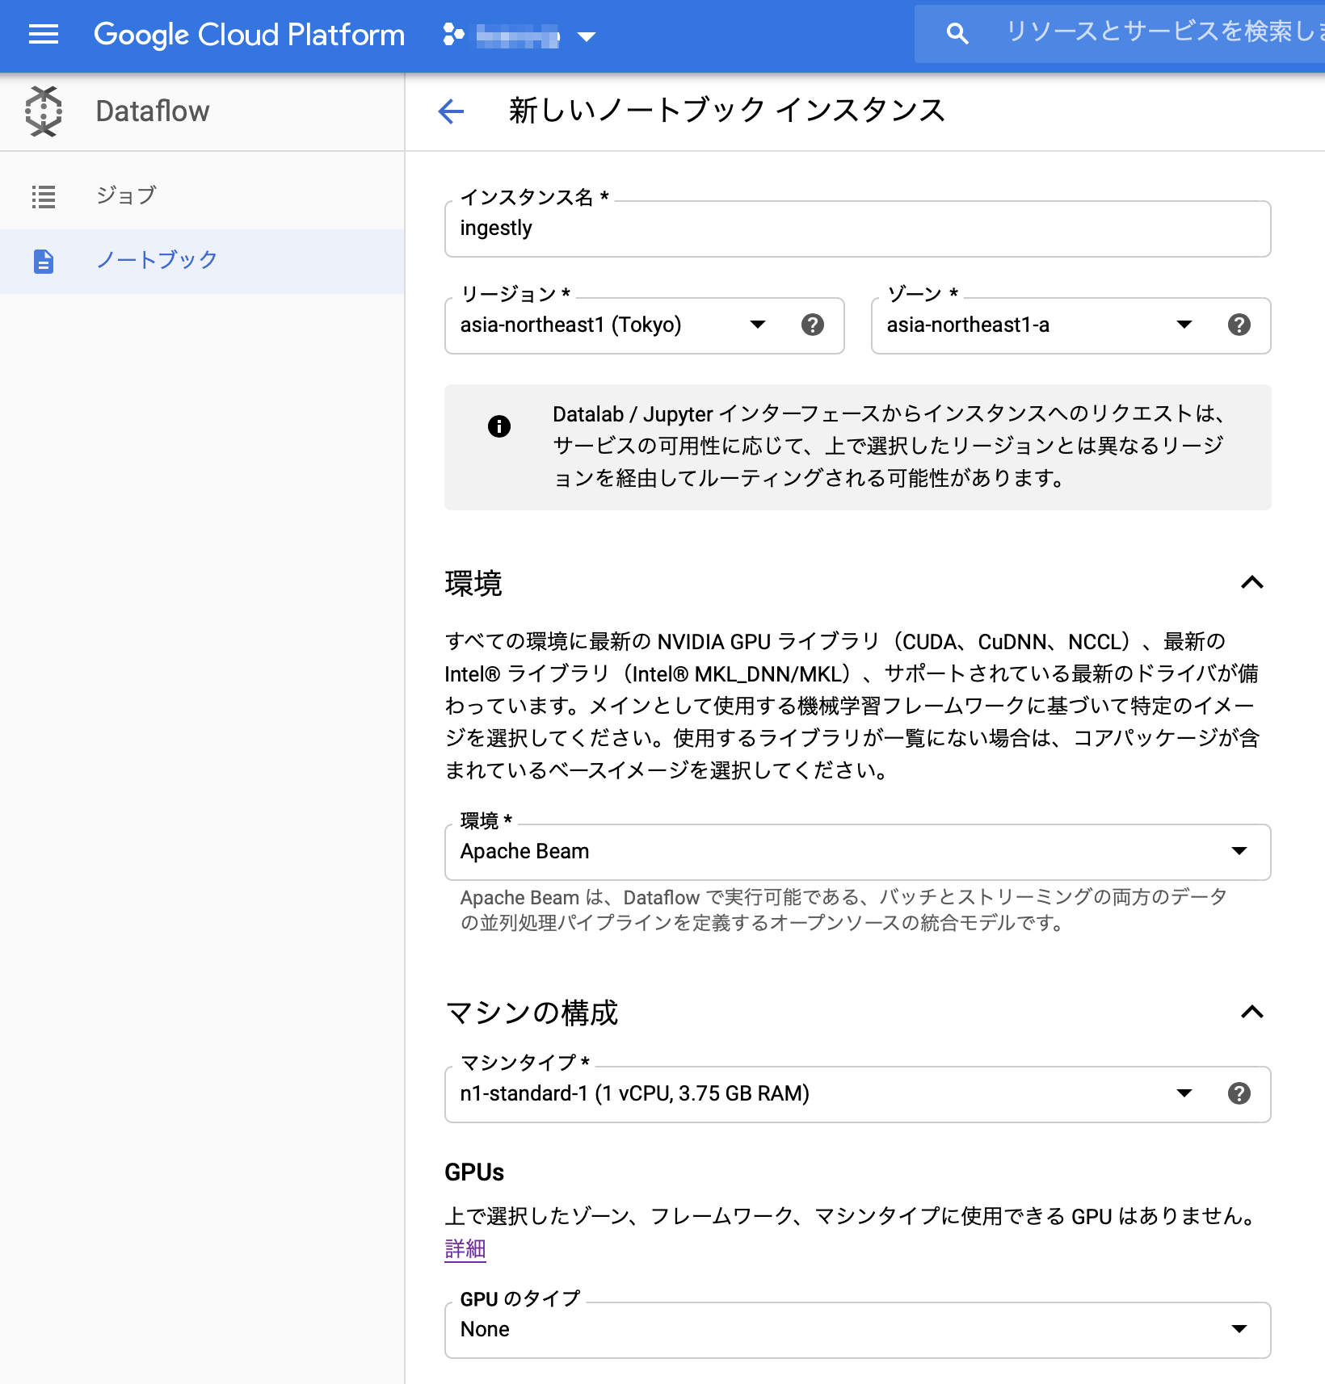1325x1384 pixels.
Task: Select the ノートブック sidebar item
Action: click(x=202, y=261)
